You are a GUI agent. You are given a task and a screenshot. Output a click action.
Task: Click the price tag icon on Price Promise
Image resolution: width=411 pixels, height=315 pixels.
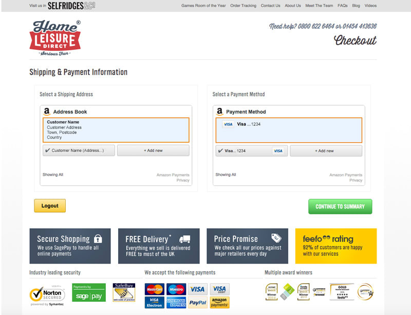(x=276, y=237)
